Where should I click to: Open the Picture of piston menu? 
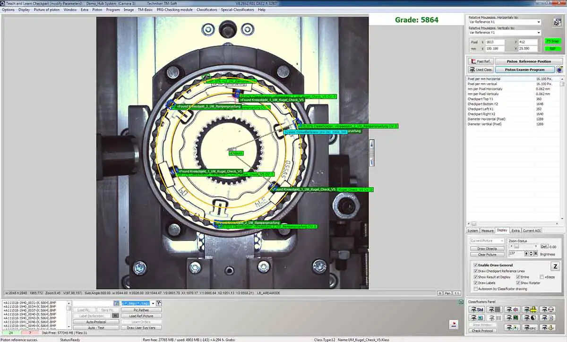46,9
